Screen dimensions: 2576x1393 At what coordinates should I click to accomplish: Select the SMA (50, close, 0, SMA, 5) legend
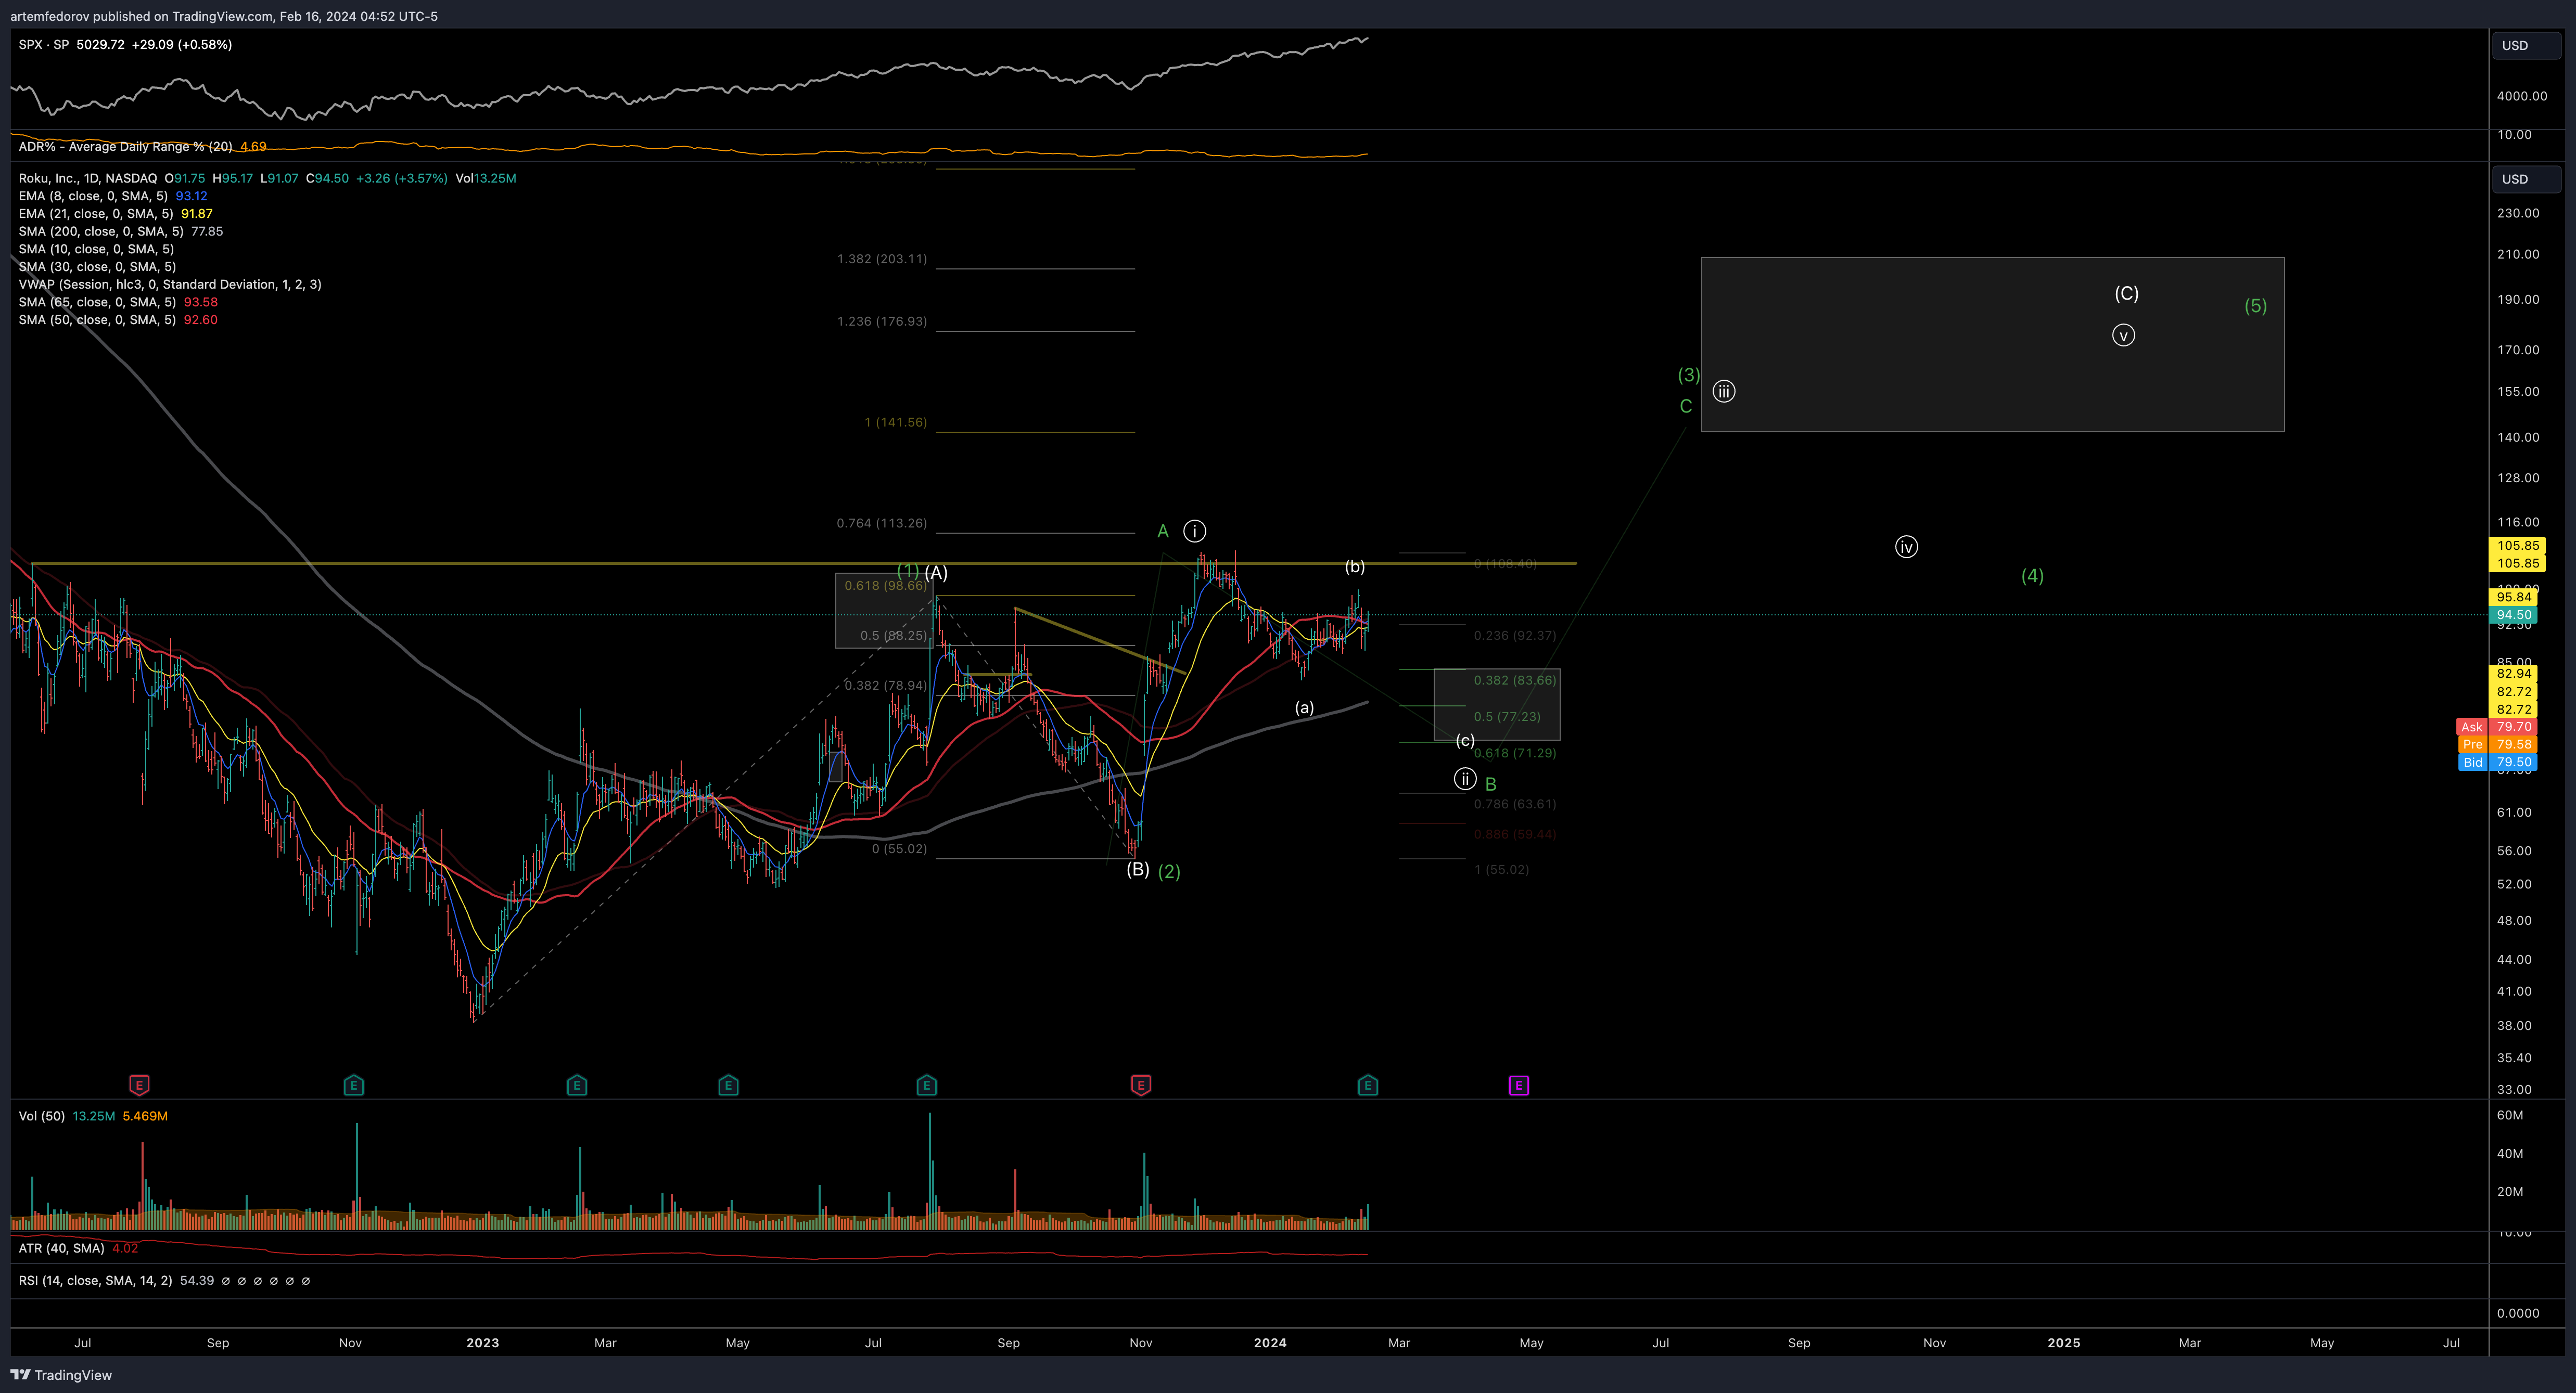tap(97, 320)
